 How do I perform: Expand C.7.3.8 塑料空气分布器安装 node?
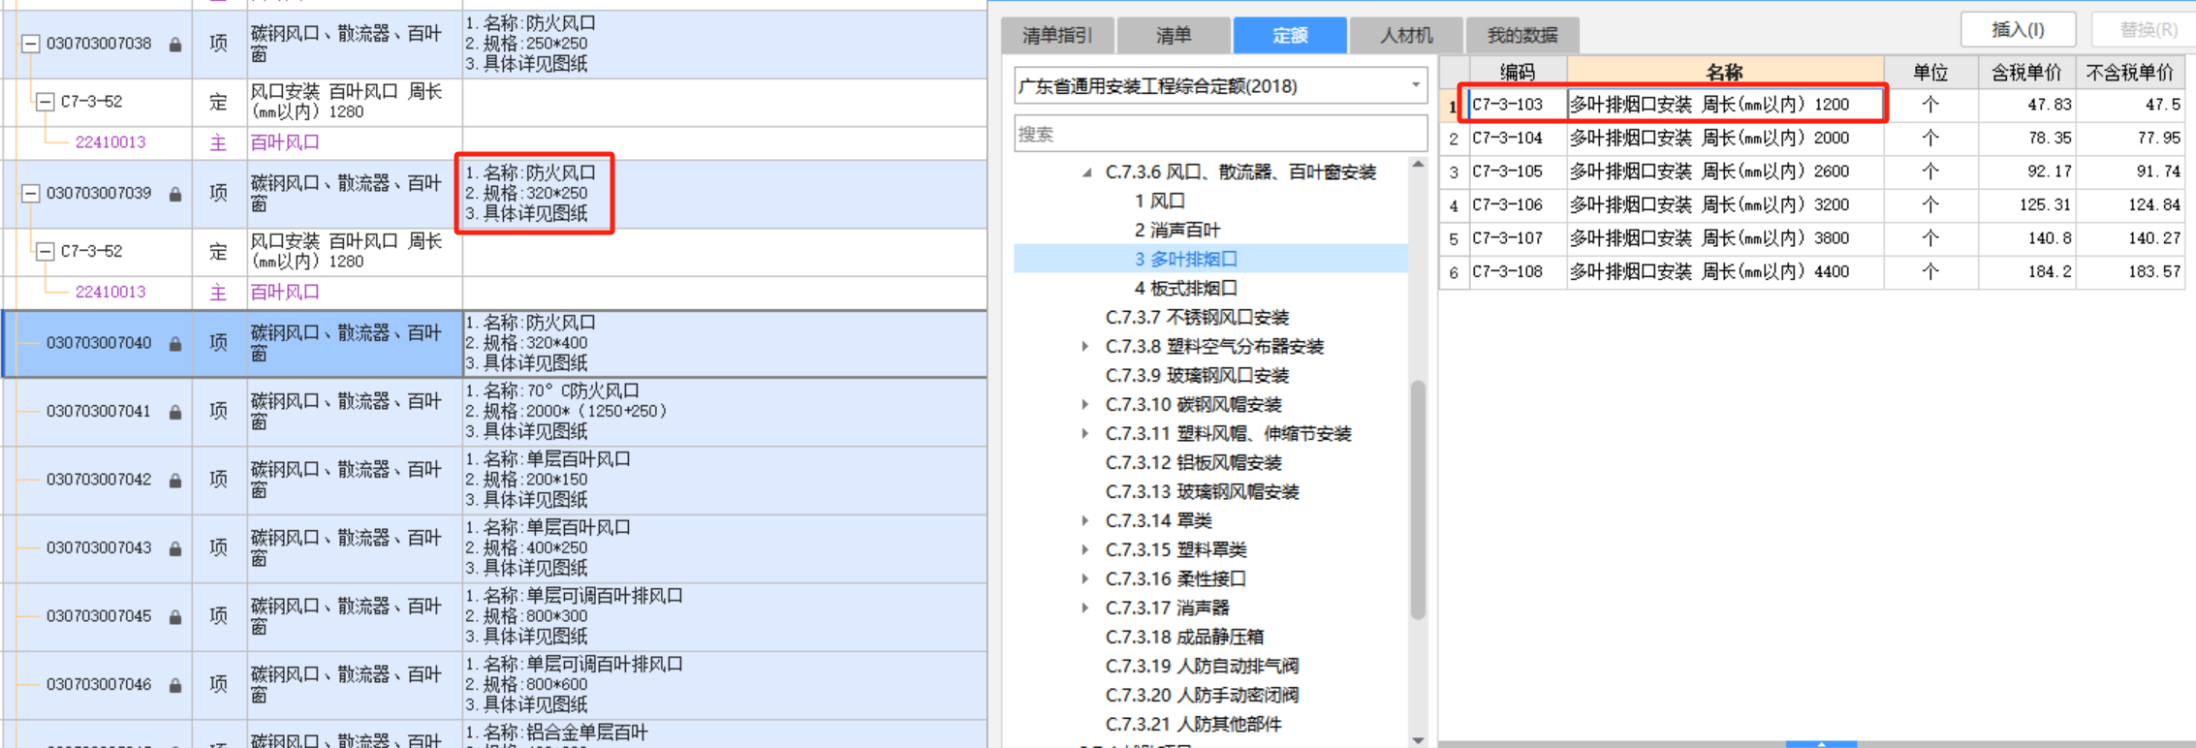[x=1085, y=346]
